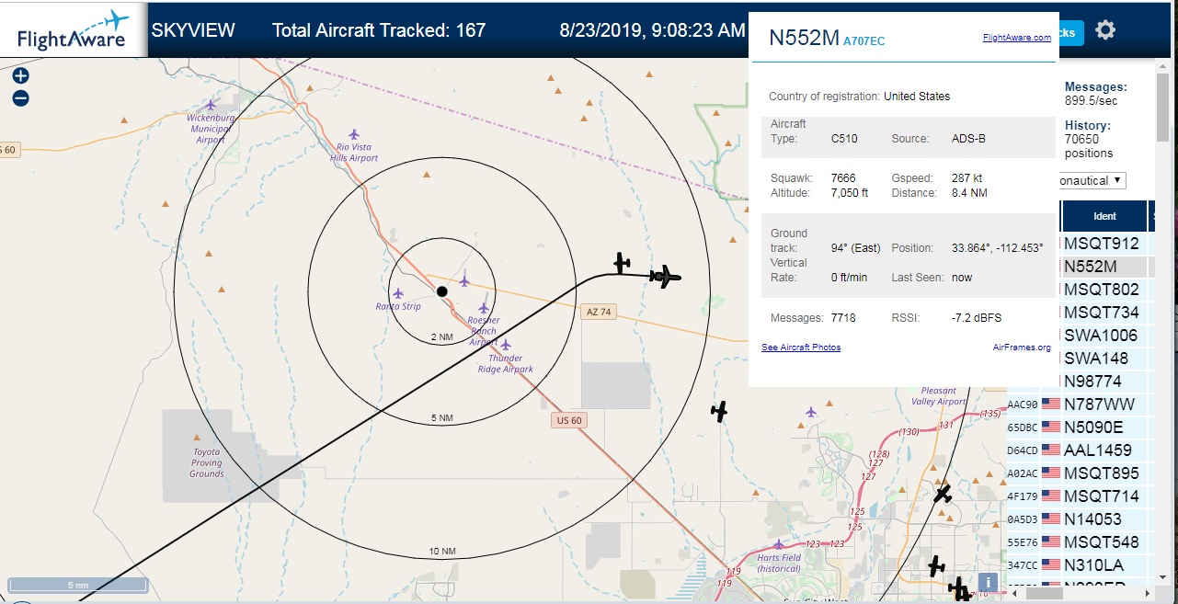The width and height of the screenshot is (1178, 604).
Task: Open the map info 'i' button
Action: (x=988, y=581)
